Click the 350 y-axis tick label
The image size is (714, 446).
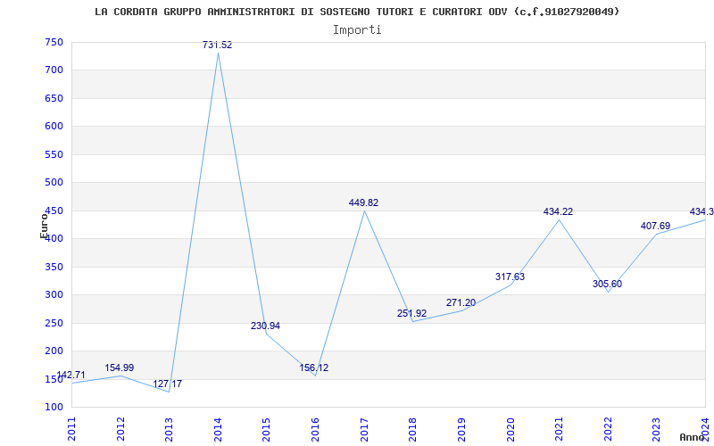click(x=54, y=267)
